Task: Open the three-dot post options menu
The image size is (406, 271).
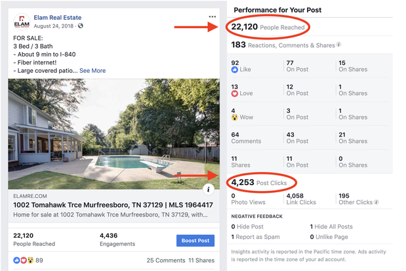Action: 212,16
